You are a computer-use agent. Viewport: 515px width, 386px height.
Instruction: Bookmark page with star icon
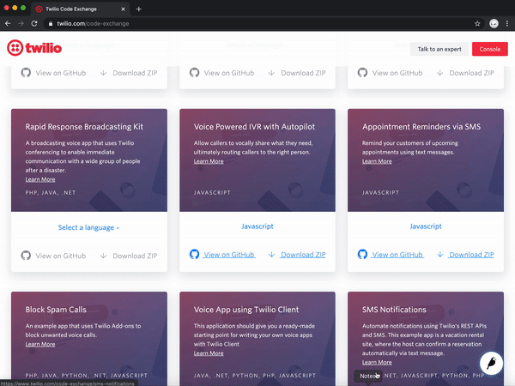tap(477, 24)
